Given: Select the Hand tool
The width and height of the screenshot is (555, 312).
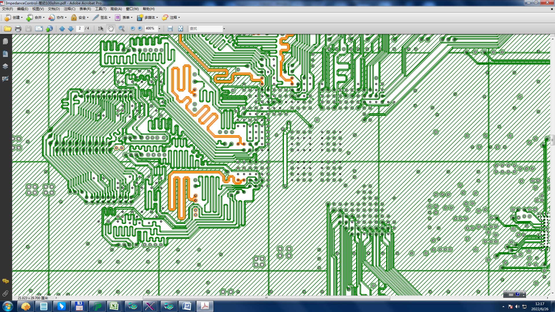Looking at the screenshot, I should (x=111, y=28).
